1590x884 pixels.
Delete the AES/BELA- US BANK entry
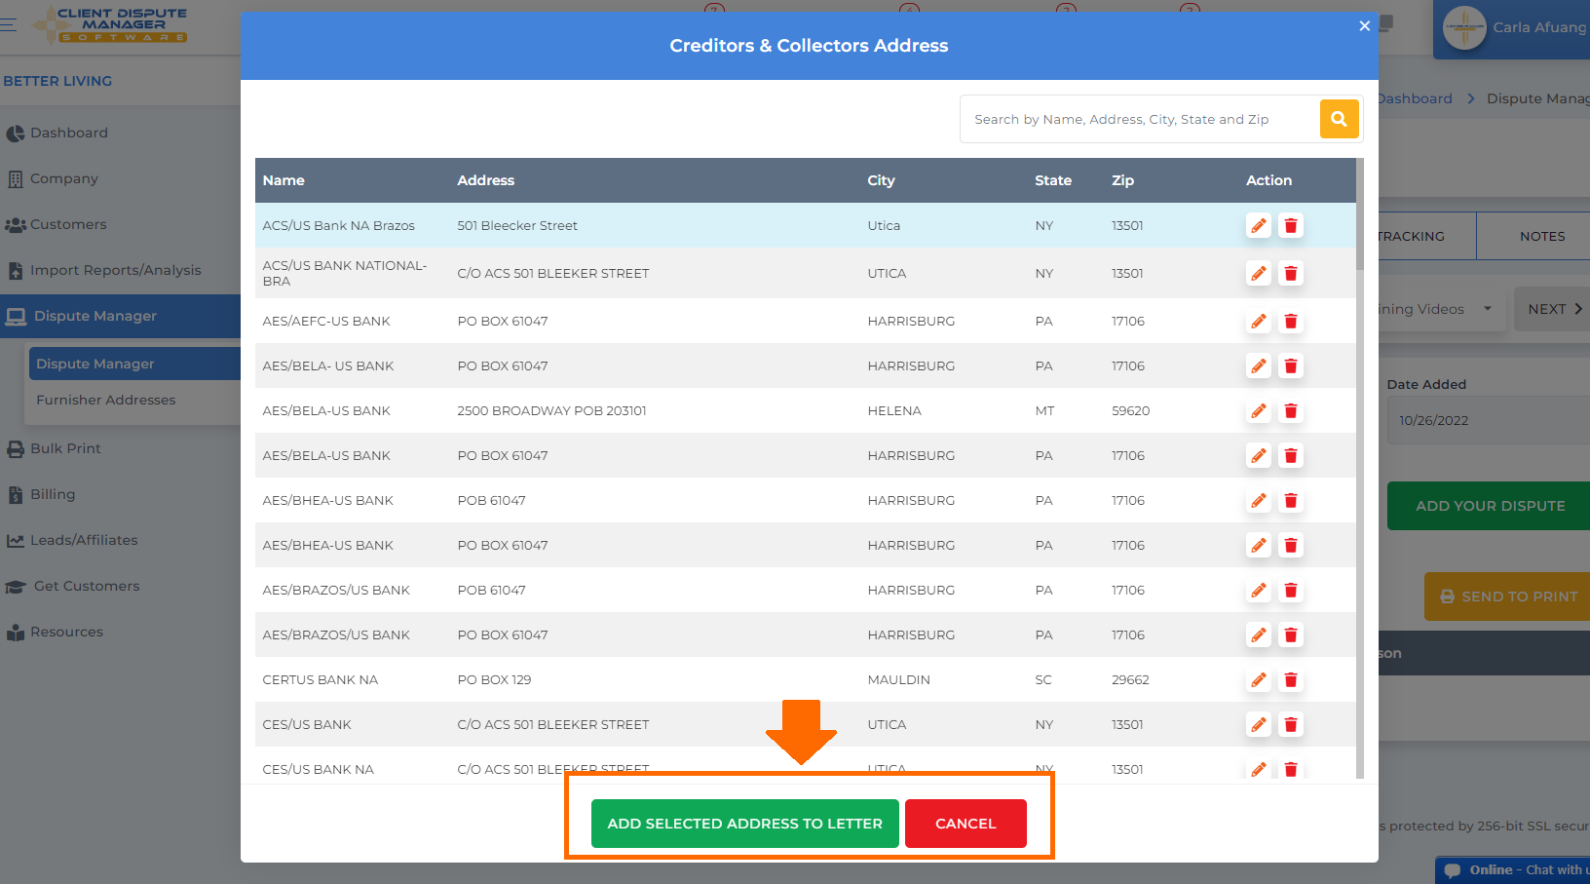1291,365
